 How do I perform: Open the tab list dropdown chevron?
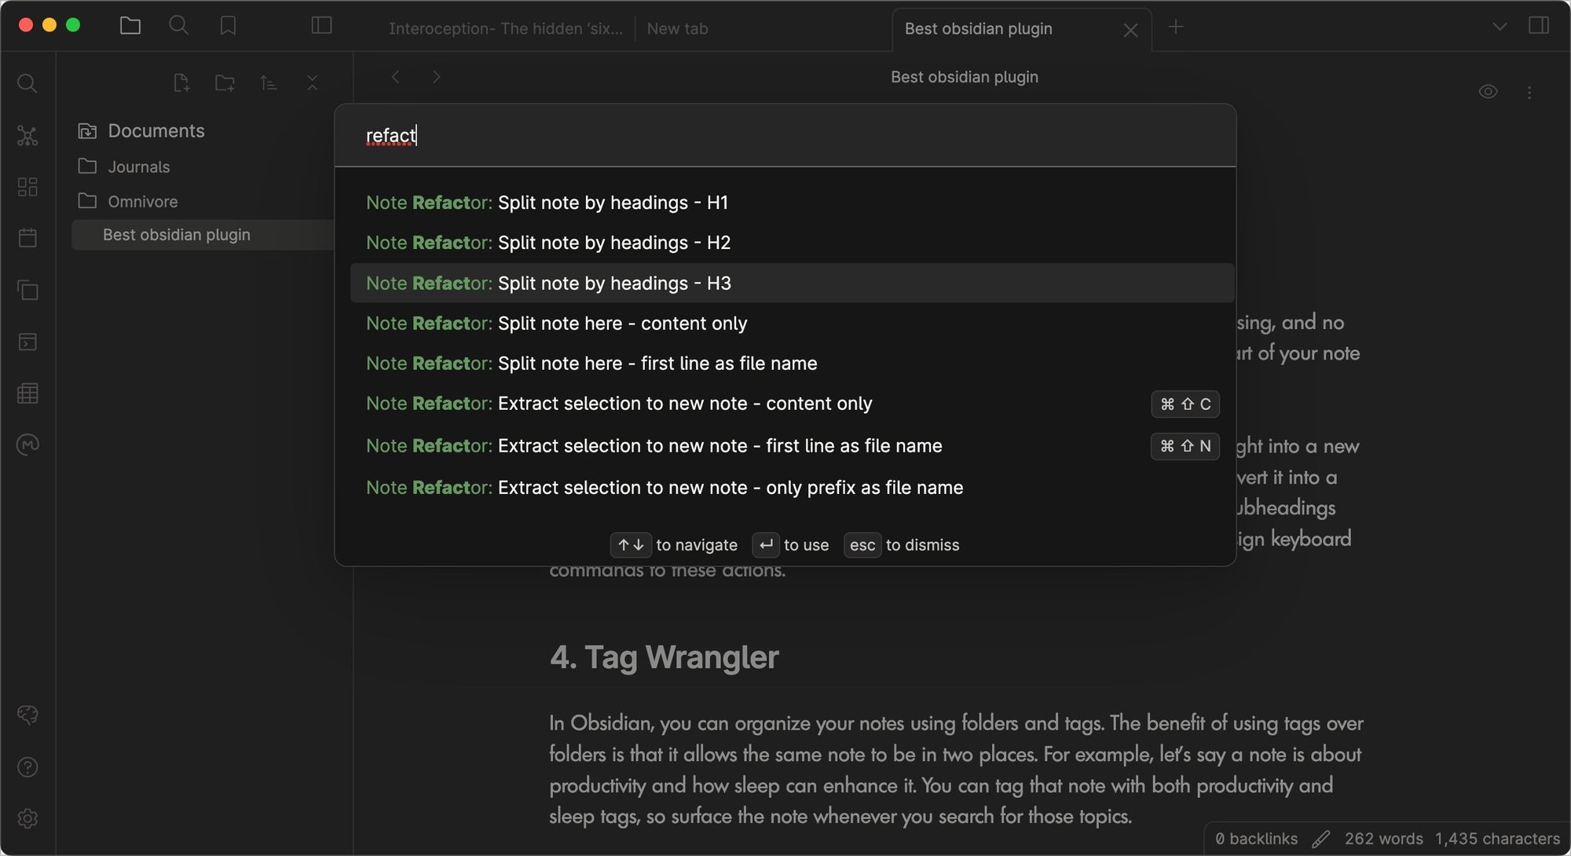pos(1499,26)
